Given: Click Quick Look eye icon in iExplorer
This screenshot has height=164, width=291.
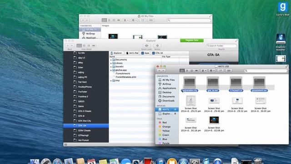Looking at the screenshot, I should click(146, 46).
